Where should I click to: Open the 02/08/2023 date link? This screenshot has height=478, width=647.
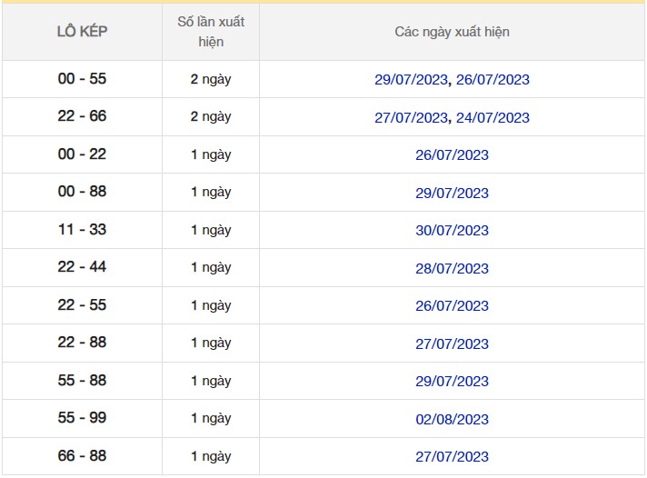click(452, 420)
